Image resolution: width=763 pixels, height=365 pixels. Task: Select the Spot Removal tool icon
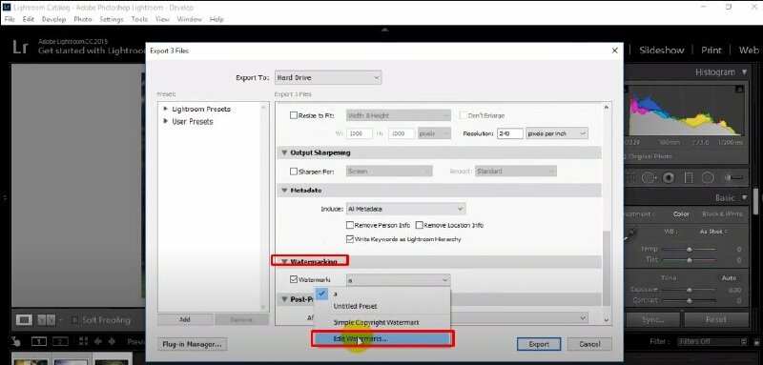point(650,178)
